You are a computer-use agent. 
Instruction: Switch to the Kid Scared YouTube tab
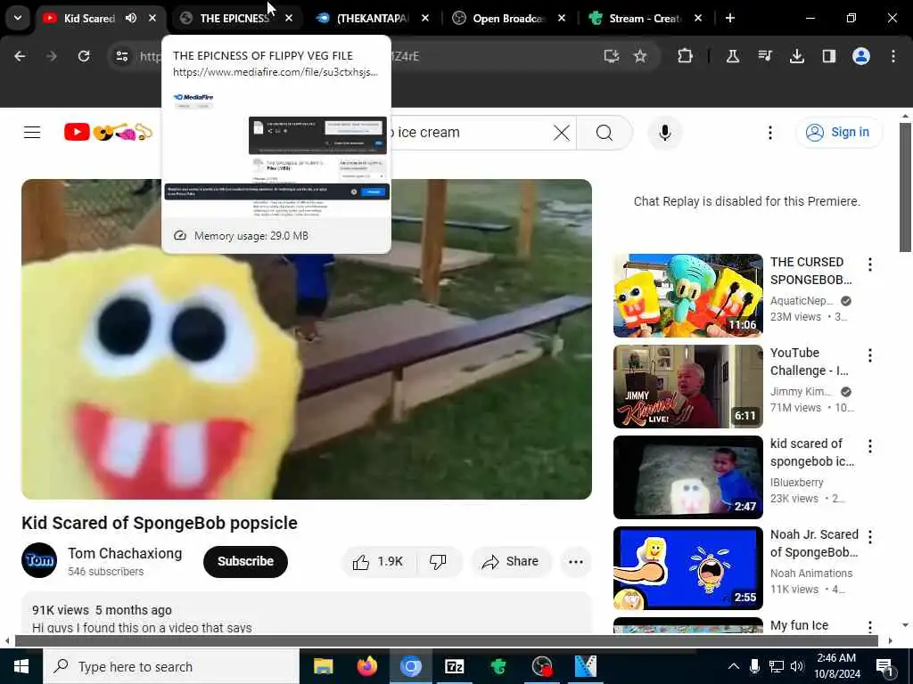point(88,18)
